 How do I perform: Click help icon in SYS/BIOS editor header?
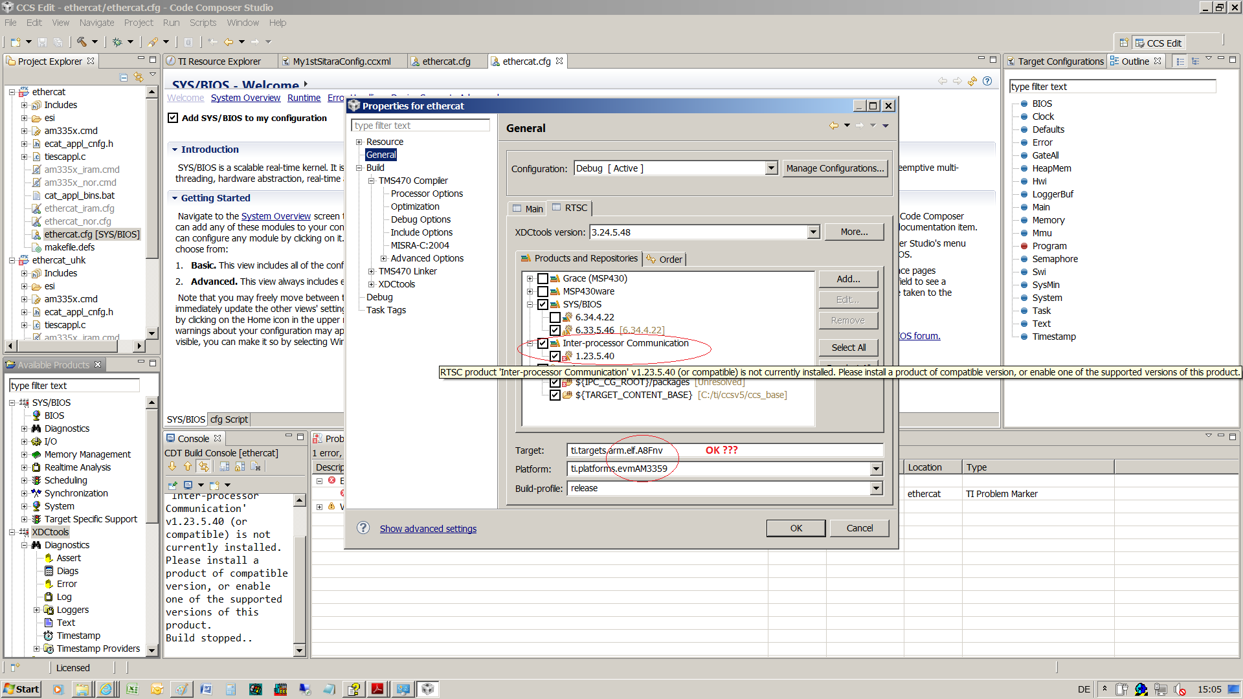(987, 81)
